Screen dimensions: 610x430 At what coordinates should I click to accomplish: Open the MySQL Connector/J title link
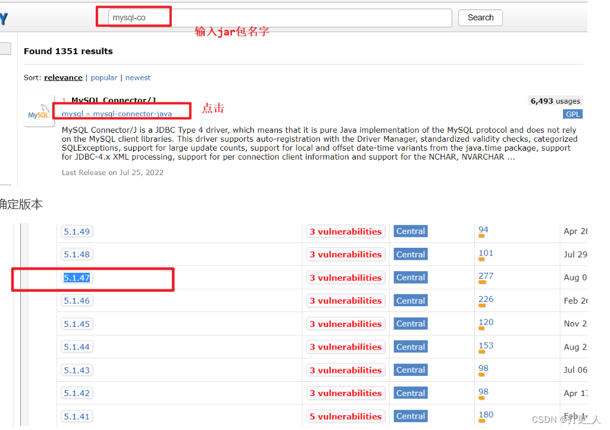coord(114,100)
